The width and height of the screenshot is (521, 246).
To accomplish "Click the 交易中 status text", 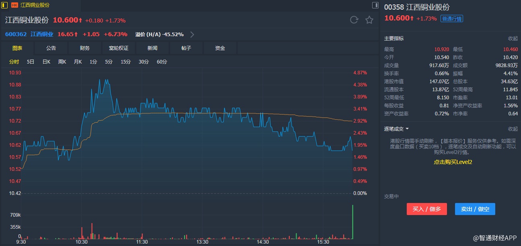I will 391,197.
